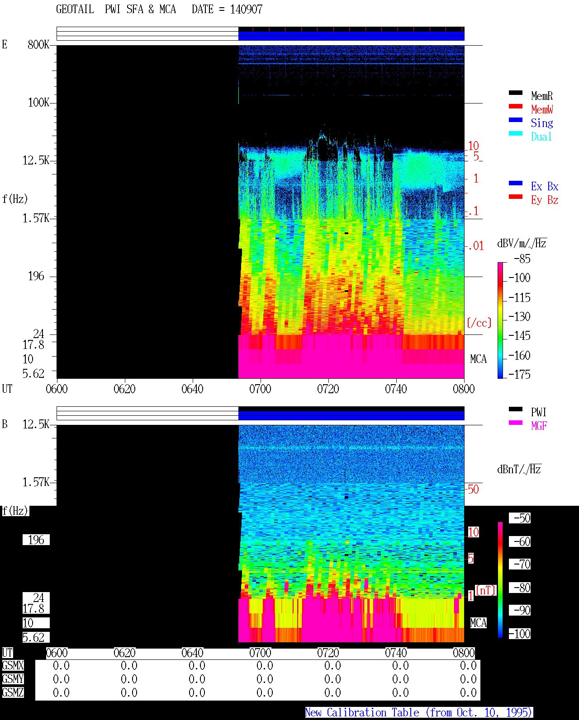This screenshot has width=579, height=720.
Task: Open the New Calibration Table note
Action: 419,713
